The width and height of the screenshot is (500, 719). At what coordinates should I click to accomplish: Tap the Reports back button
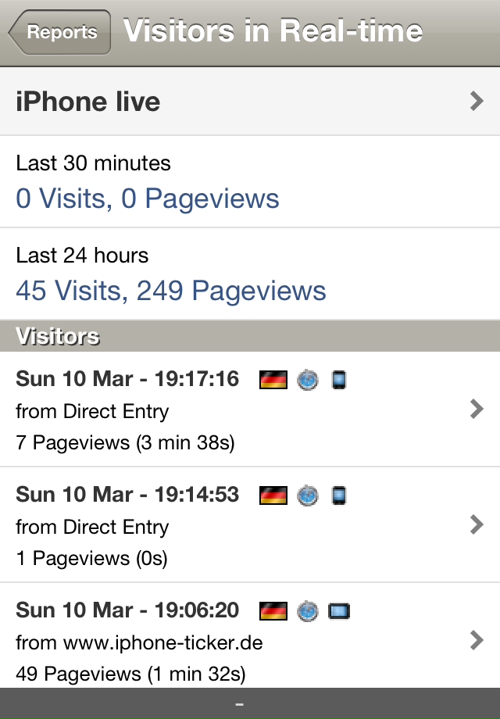[59, 32]
